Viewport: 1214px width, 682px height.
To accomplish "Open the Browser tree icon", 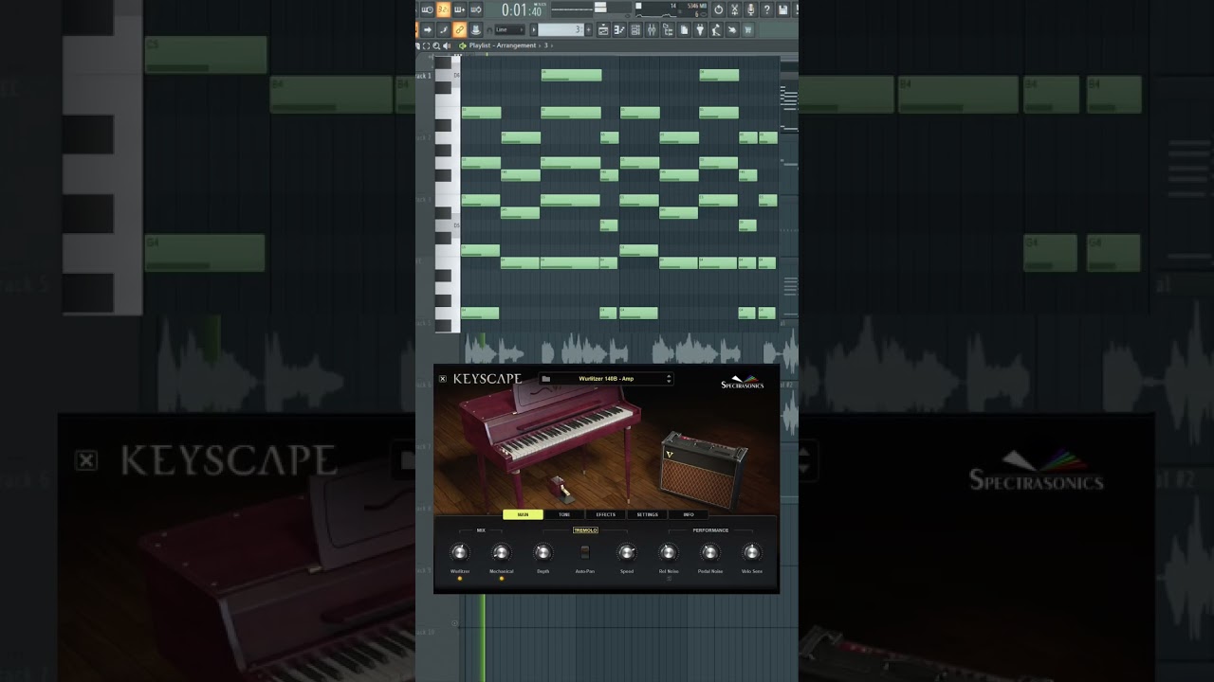I will pyautogui.click(x=669, y=29).
